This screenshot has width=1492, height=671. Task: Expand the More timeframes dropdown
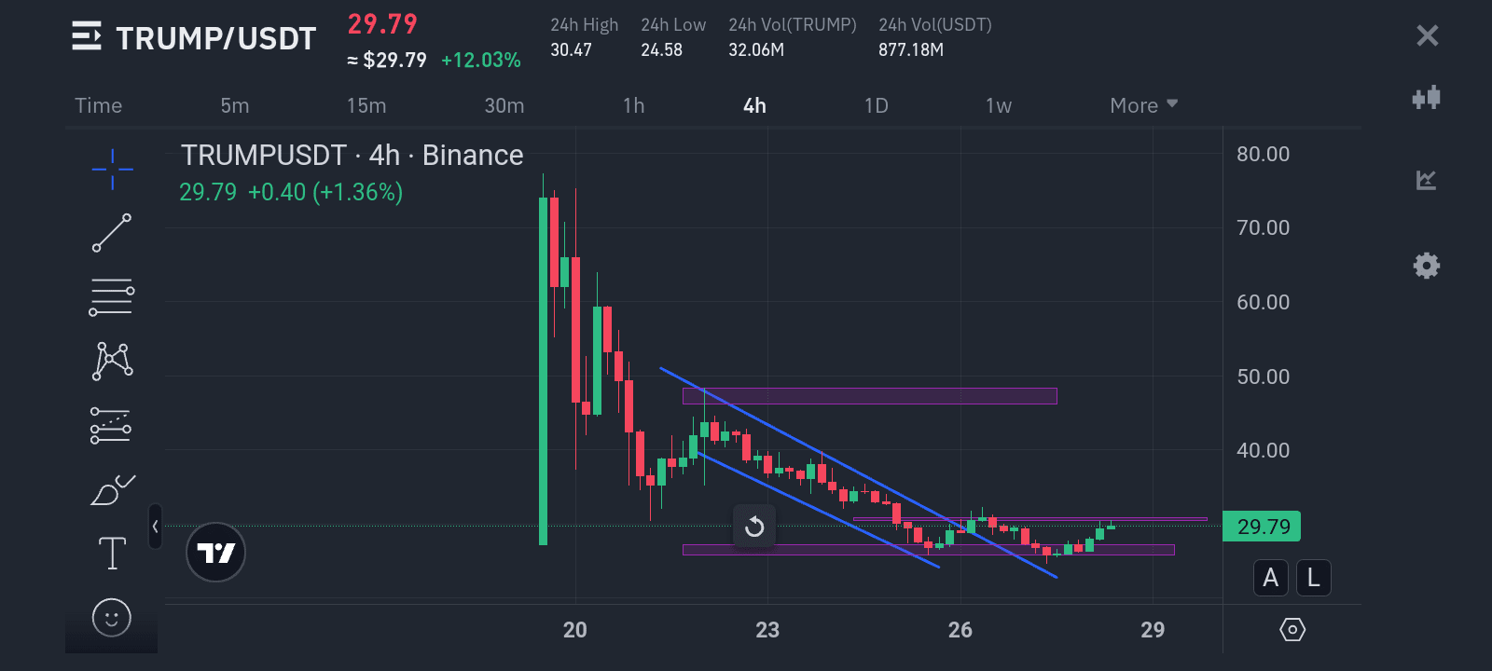click(1144, 105)
